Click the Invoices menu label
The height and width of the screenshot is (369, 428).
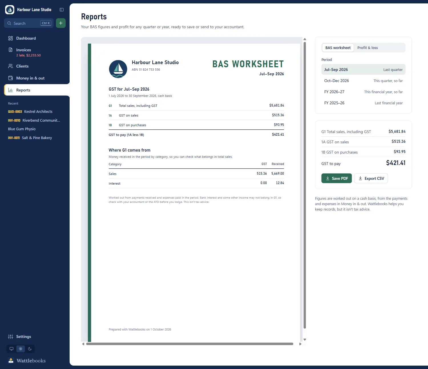tap(24, 50)
